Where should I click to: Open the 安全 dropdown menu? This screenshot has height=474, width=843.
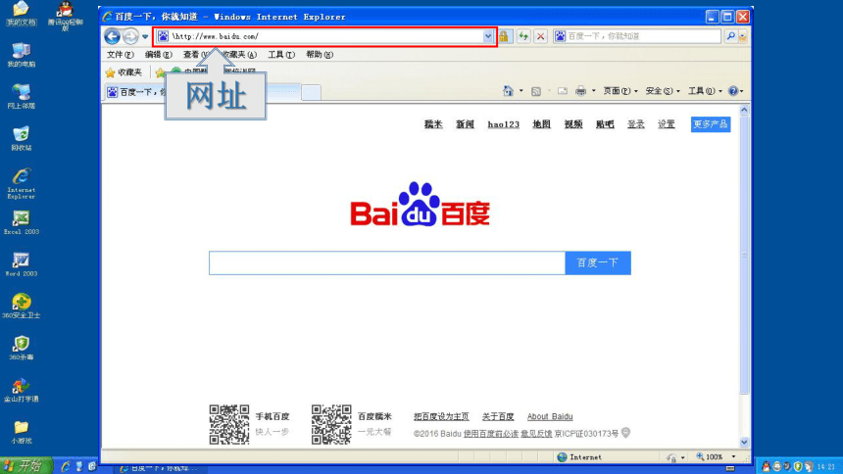(x=663, y=91)
